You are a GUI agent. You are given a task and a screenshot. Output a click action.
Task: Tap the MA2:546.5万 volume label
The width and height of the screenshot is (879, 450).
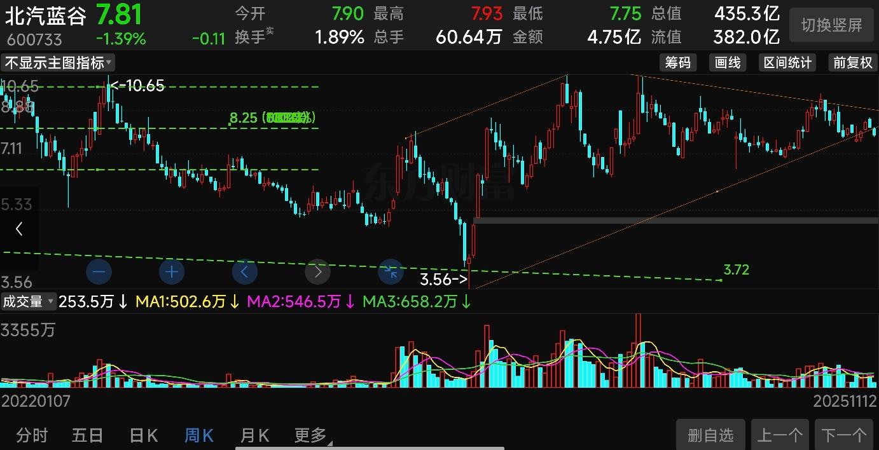301,302
